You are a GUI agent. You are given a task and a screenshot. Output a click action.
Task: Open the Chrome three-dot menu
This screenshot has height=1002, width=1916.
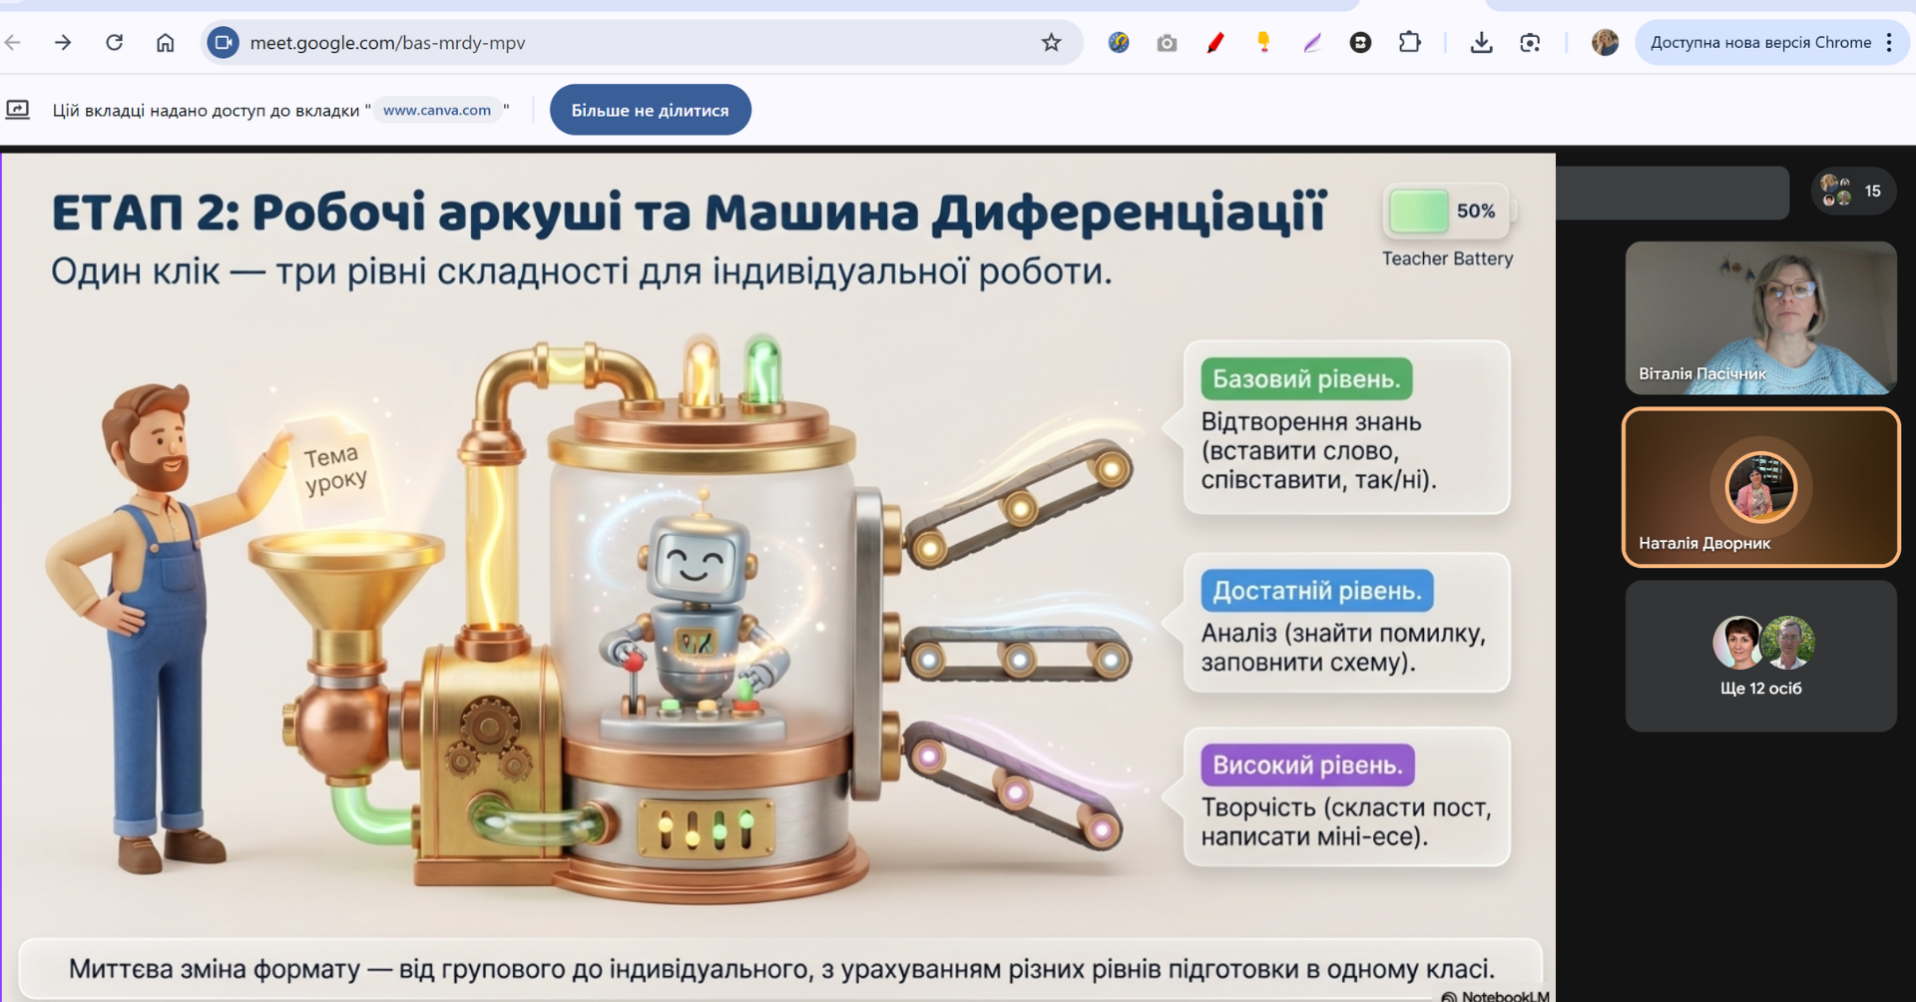1889,42
